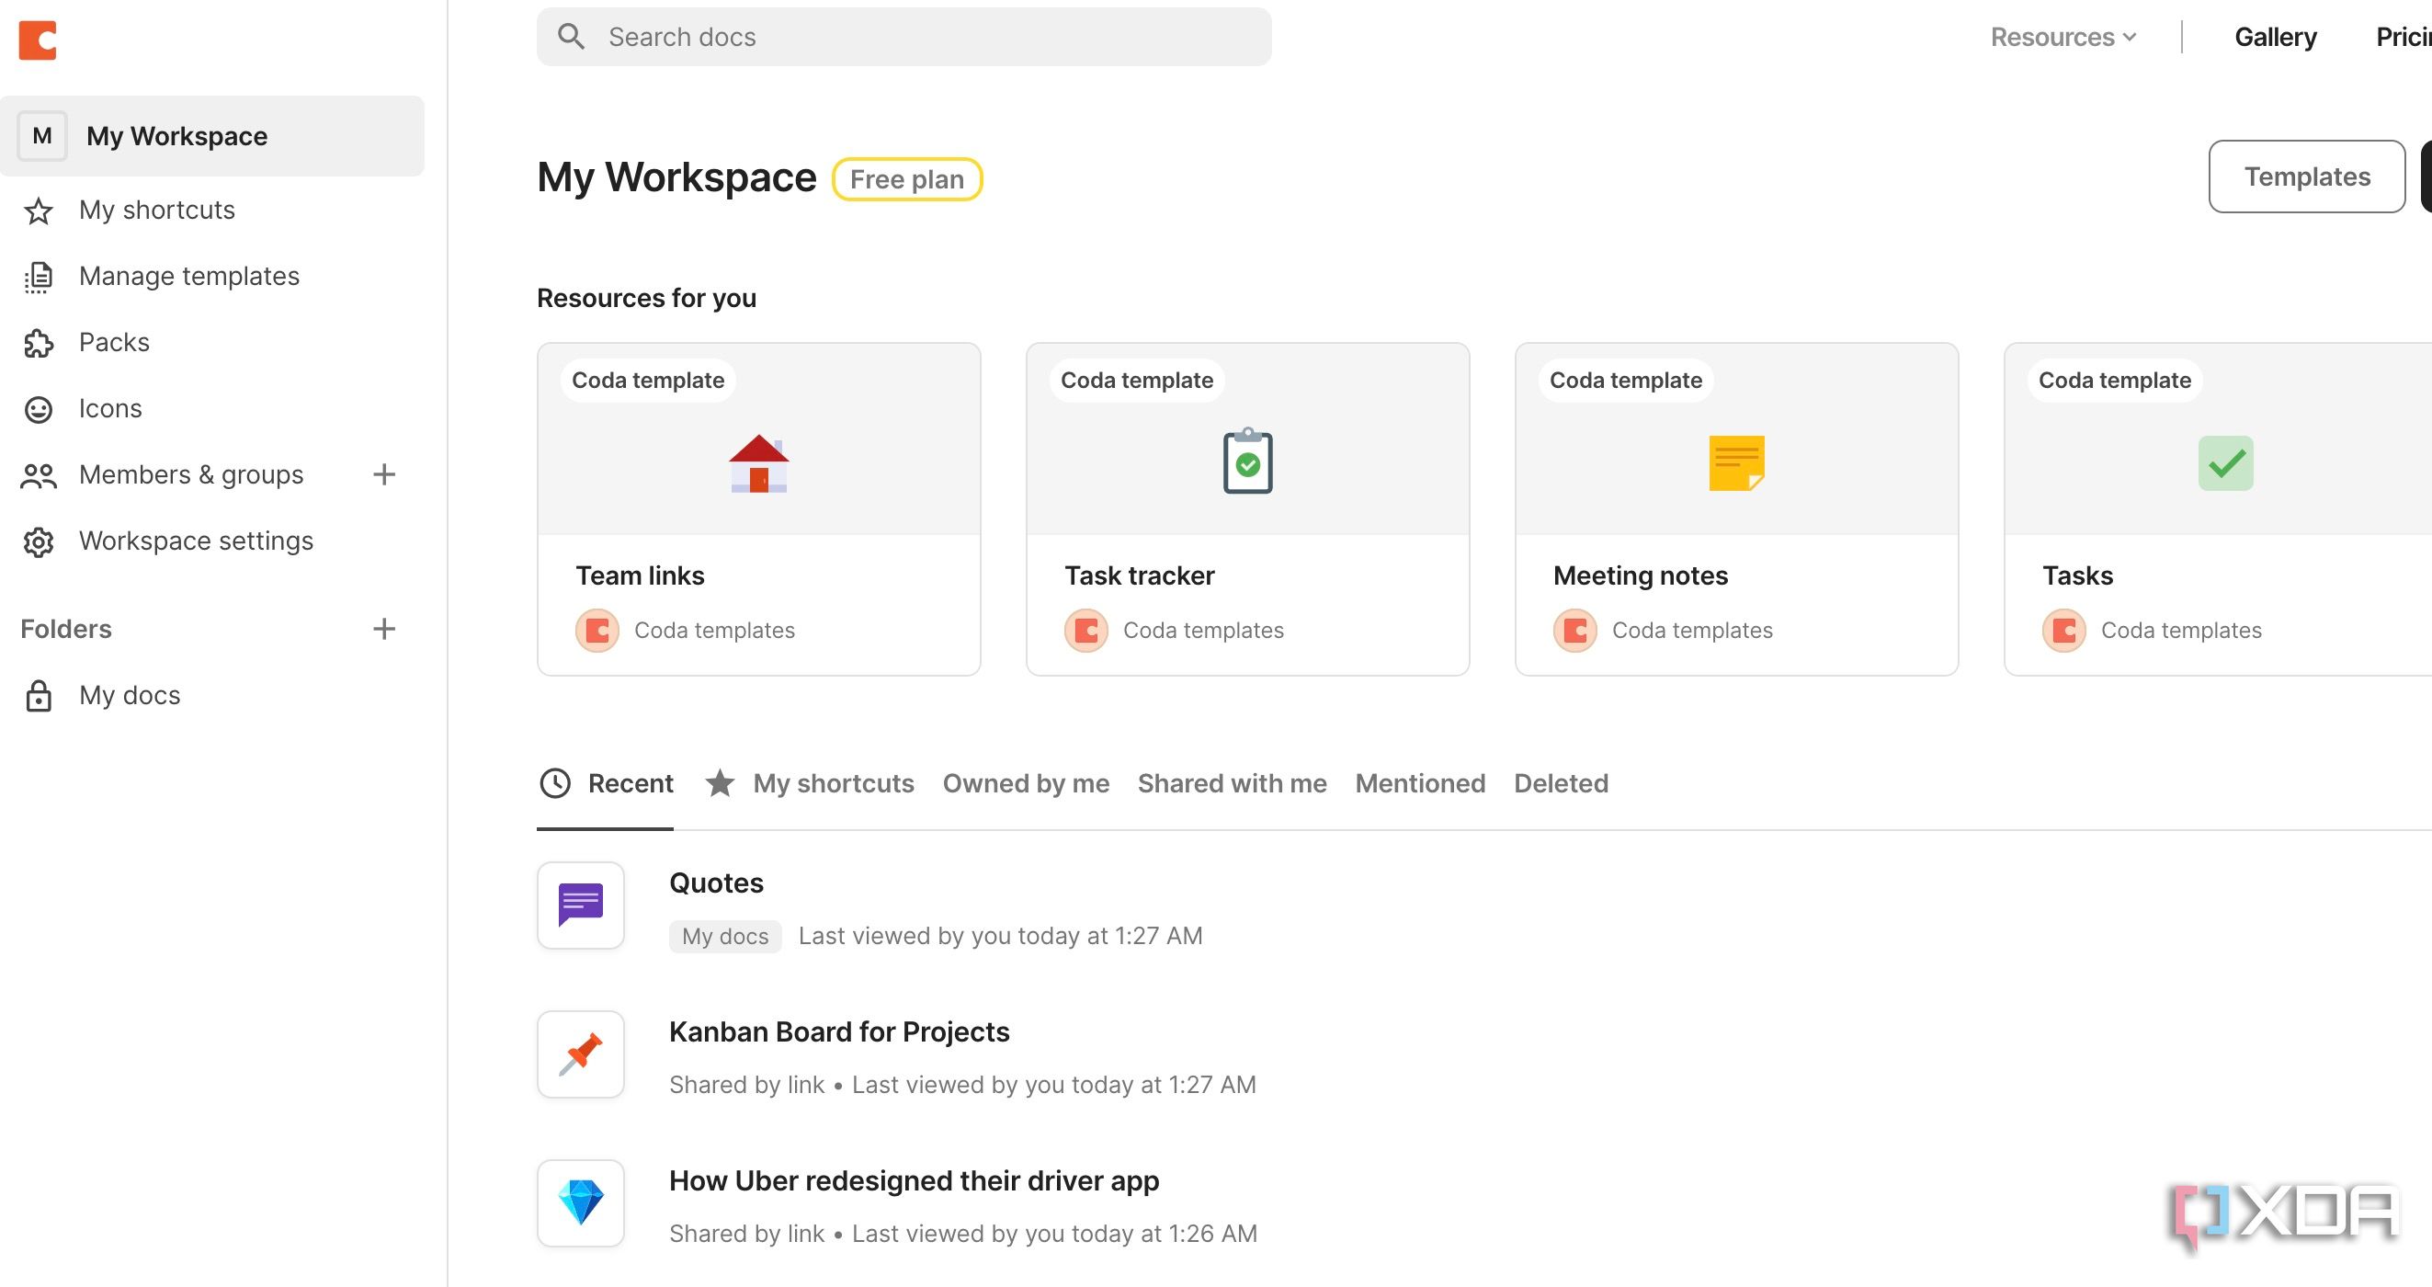Click Coda templates avatar under Task tracker

coord(1086,630)
